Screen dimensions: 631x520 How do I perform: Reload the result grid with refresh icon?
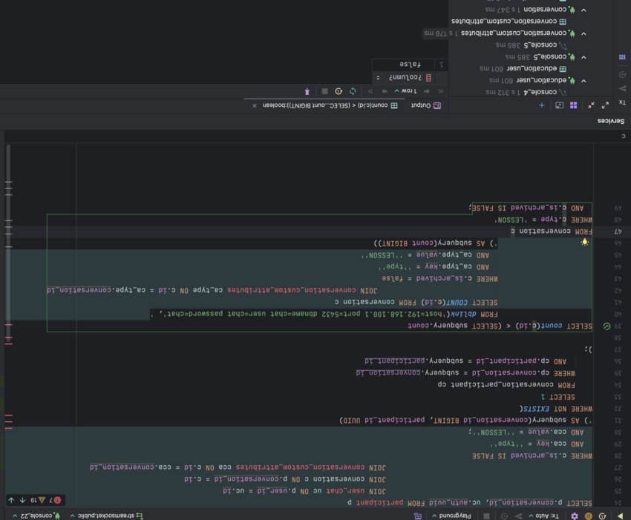[x=353, y=91]
